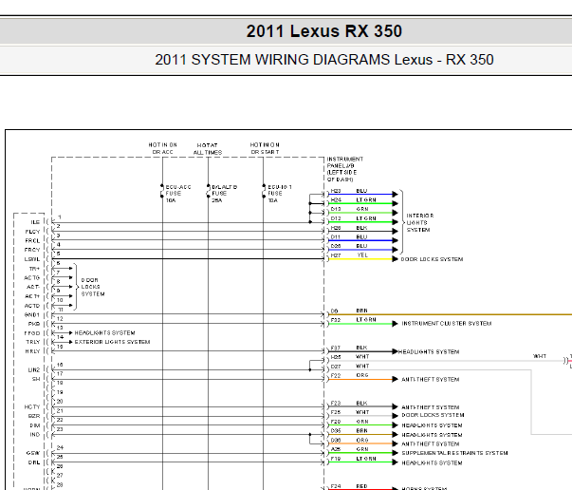Click the GSW pin label
Screen dimensions: 572x490
(x=33, y=453)
